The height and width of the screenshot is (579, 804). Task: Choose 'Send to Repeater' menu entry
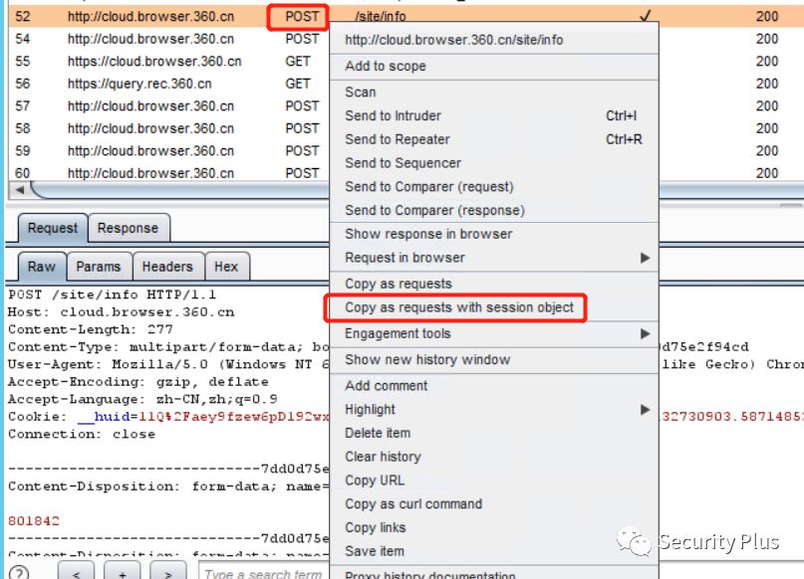pos(494,139)
